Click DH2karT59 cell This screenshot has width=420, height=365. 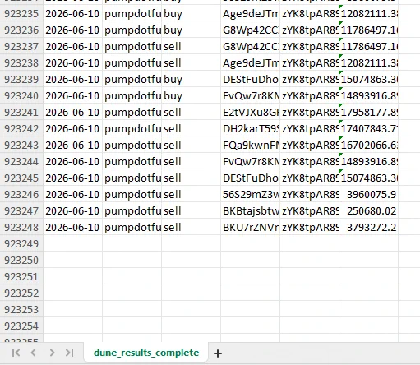pos(250,128)
